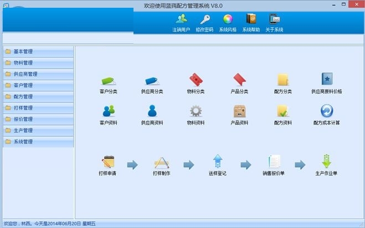Open the 注销用户 (log out user) icon
The width and height of the screenshot is (365, 228).
181,19
